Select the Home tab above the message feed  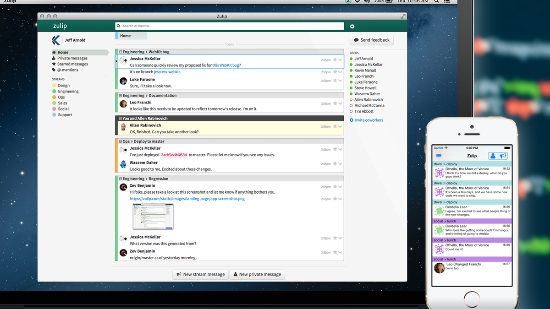[131, 36]
